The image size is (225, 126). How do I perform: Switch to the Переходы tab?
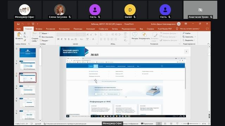(x=78, y=29)
